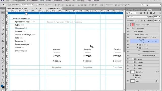This screenshot has width=162, height=91.
Task: Select the Quick Selection tool
Action: [x=3, y=23]
